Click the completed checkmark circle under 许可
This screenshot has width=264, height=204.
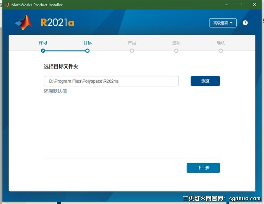(43, 51)
